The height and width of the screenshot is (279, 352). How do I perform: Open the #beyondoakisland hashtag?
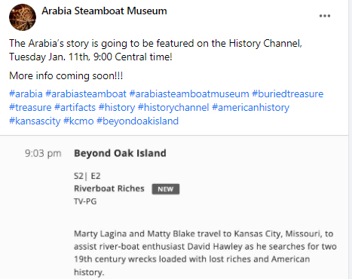click(138, 121)
